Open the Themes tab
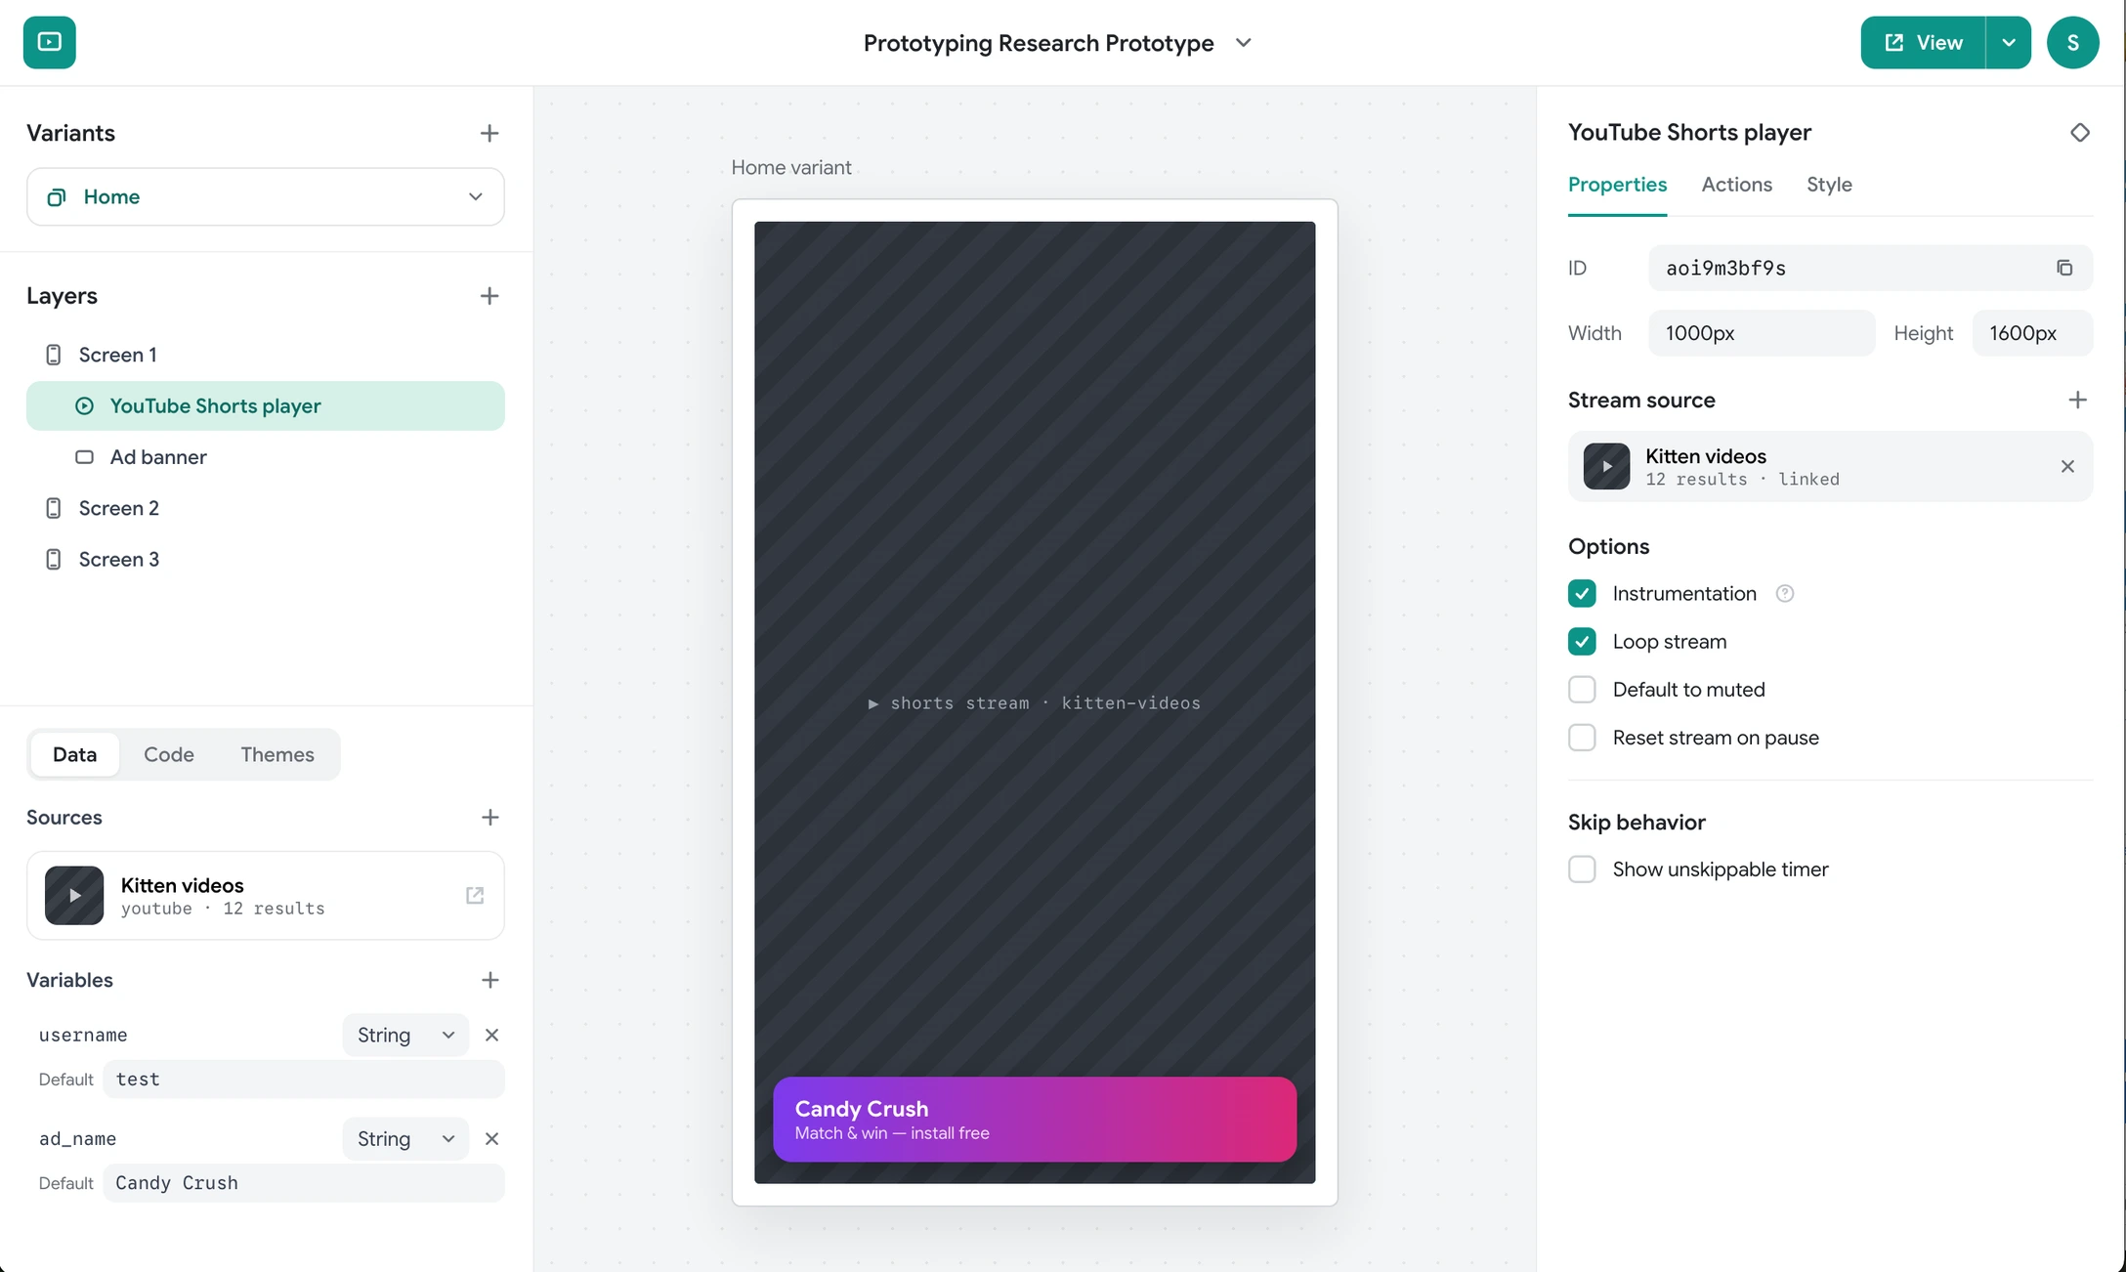Screen dimensions: 2126x1272 [277, 754]
